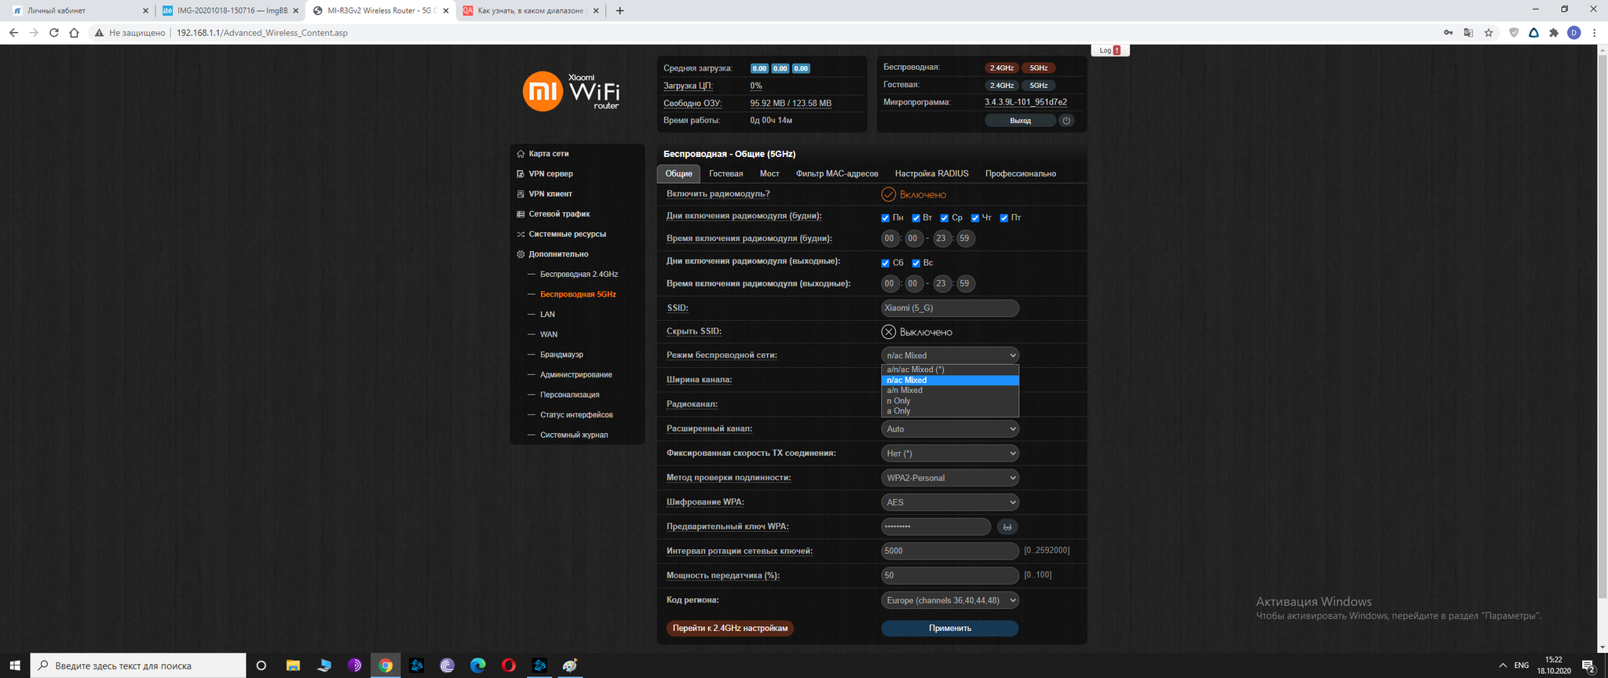This screenshot has height=678, width=1608.
Task: Toggle Включить радиомодуль Включено switch
Action: click(914, 194)
